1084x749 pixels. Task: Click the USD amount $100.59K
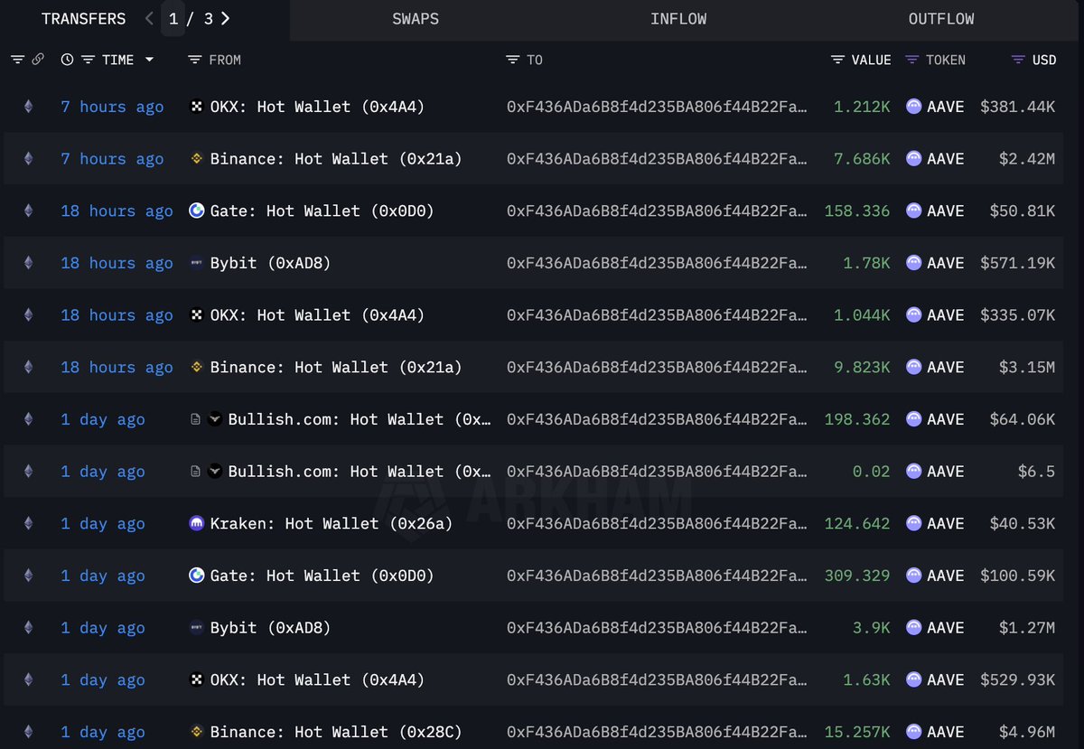(1017, 576)
